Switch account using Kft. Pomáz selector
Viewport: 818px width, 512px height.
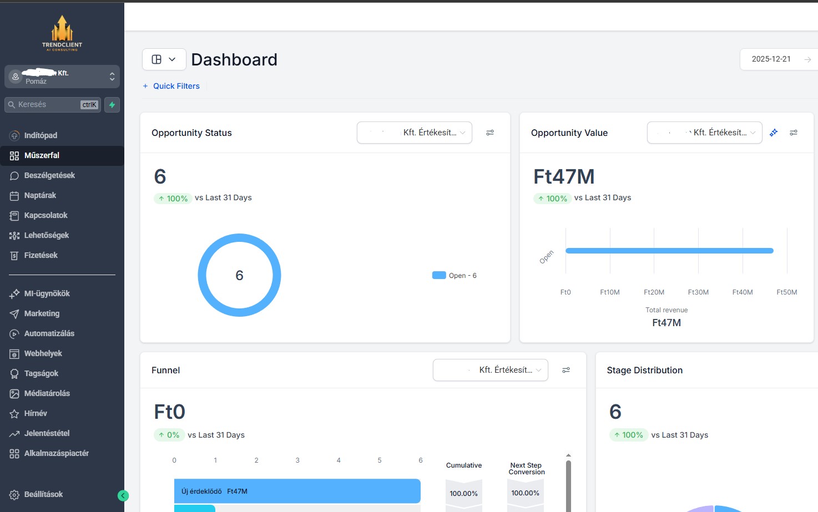62,77
